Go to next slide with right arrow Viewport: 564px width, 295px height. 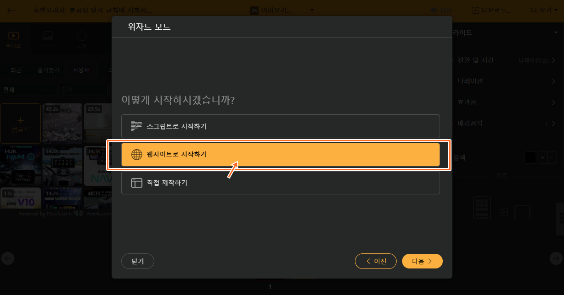[x=556, y=258]
